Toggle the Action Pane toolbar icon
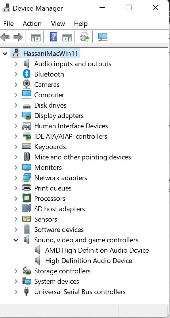170x318 pixels. coord(67,37)
